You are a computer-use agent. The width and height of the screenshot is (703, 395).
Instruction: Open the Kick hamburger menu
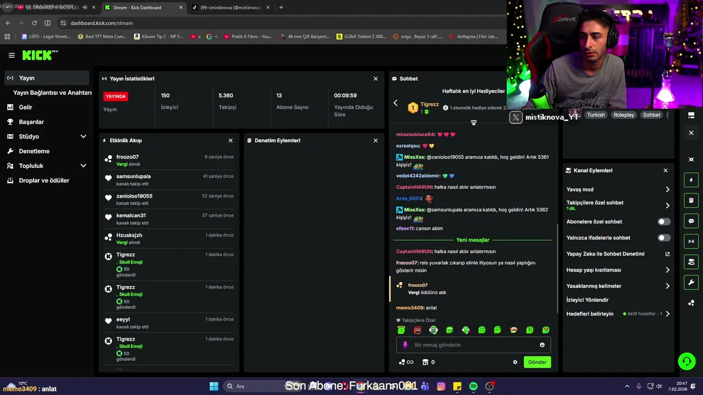pyautogui.click(x=12, y=55)
